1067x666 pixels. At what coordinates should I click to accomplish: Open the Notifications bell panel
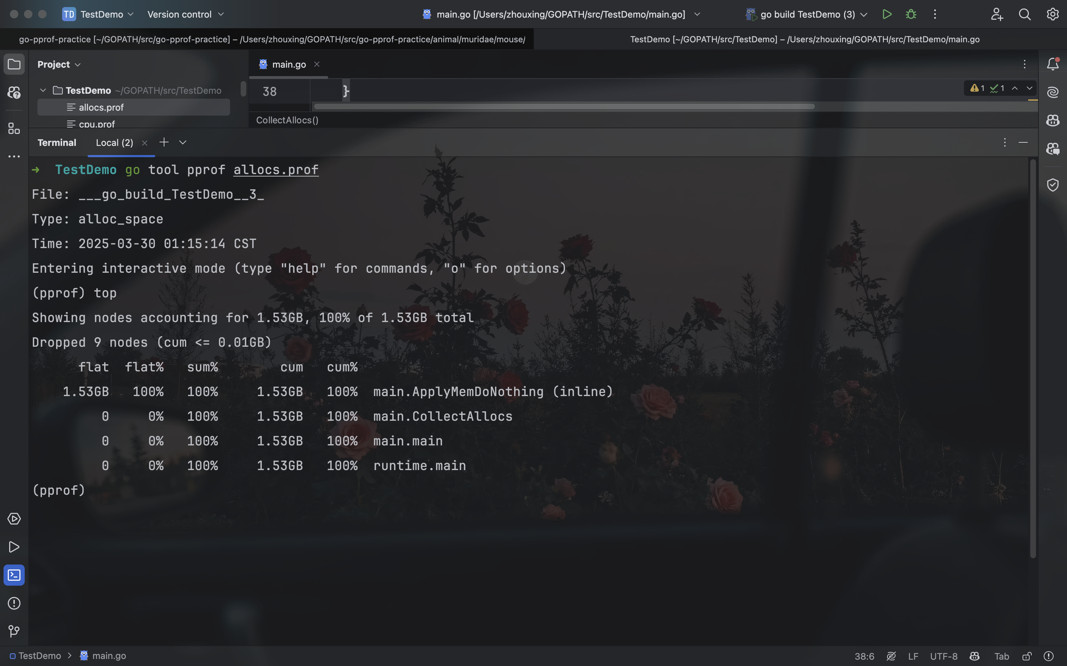tap(1053, 64)
